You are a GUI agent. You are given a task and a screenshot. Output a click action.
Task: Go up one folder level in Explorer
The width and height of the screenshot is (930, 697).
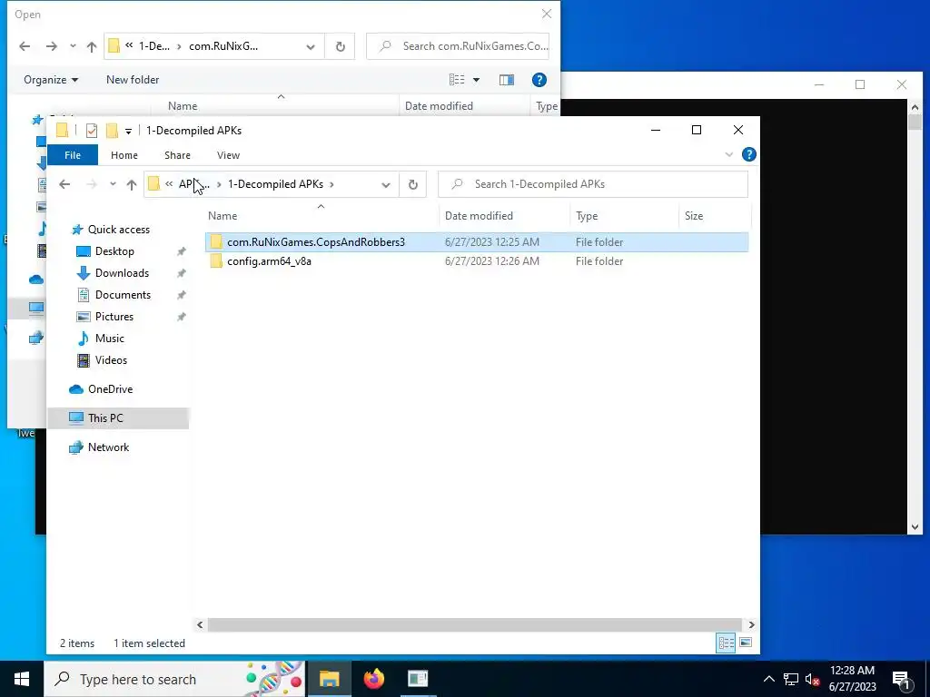tap(132, 184)
